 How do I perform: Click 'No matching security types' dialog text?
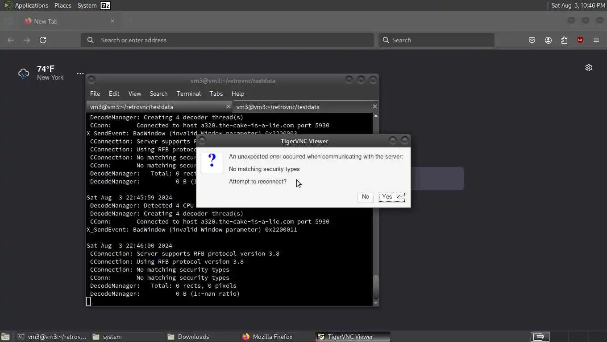coord(264,169)
